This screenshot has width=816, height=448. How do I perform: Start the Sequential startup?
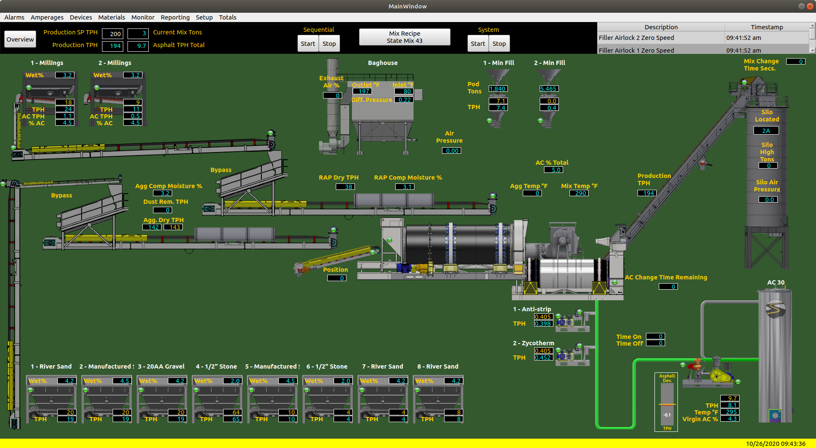[308, 44]
